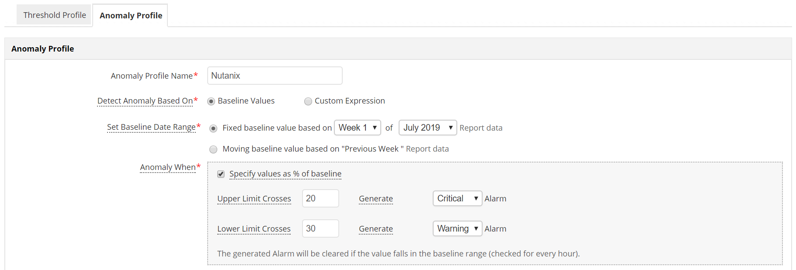Click the Upper Limit Crosses value field
This screenshot has width=796, height=270.
click(x=320, y=198)
